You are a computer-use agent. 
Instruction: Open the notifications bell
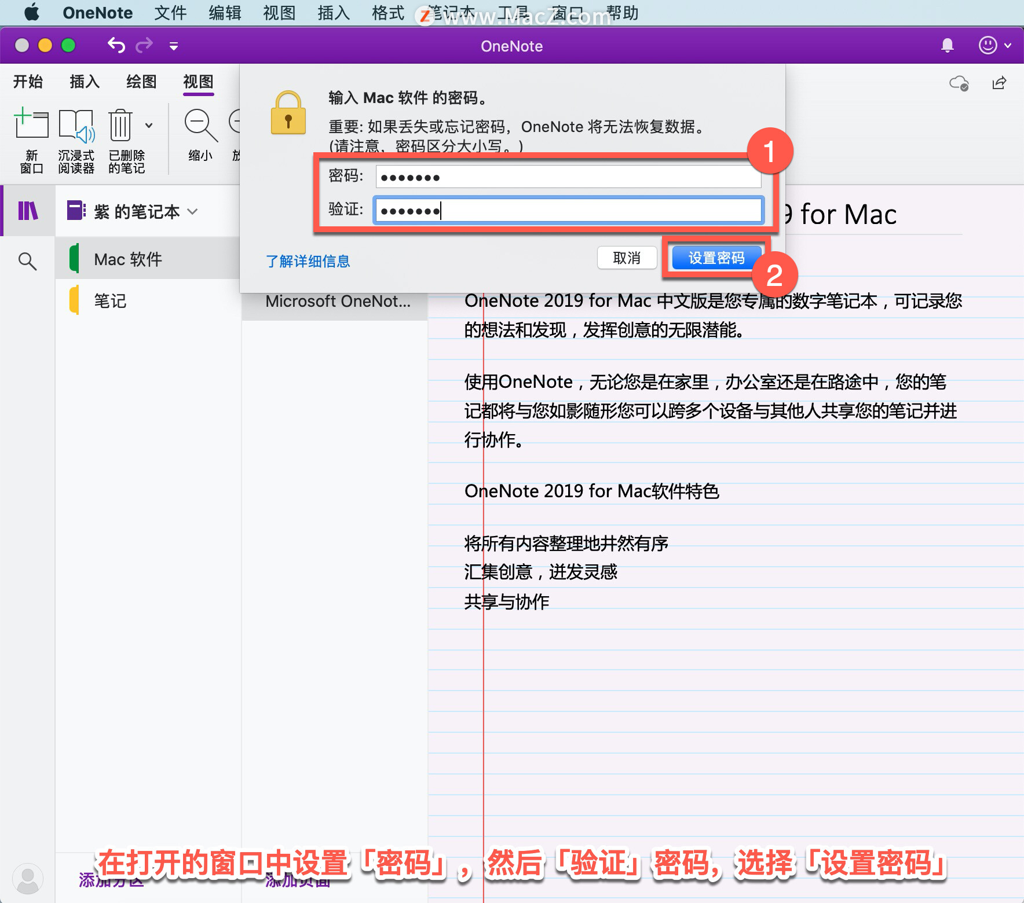[x=947, y=45]
